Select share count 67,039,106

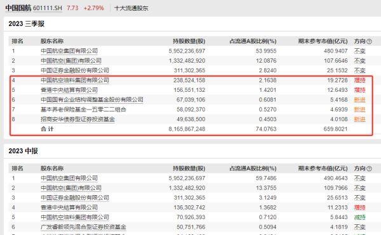(190, 100)
